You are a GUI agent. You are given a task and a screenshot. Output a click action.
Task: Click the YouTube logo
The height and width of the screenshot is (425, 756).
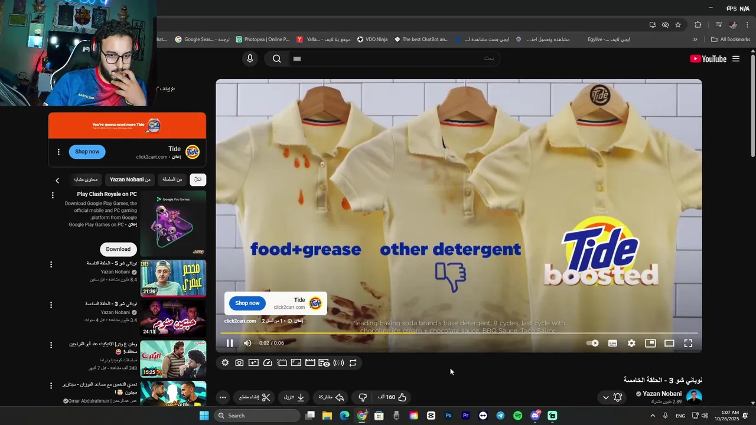point(708,58)
